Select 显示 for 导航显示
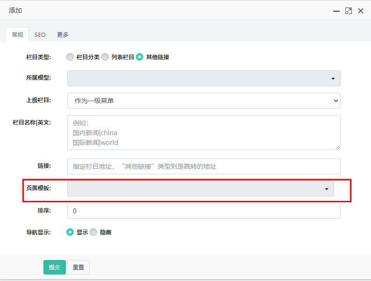 (70, 232)
